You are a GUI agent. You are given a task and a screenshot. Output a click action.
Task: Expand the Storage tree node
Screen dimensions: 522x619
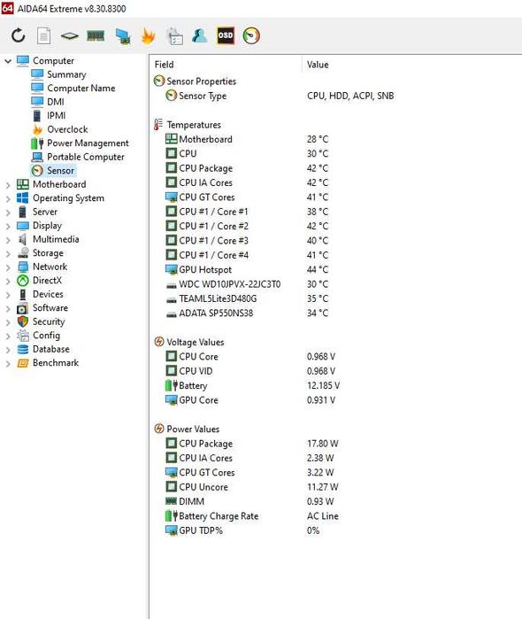tap(8, 253)
